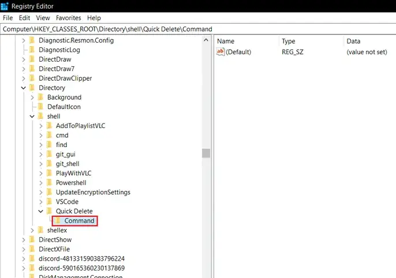
Task: Open the Edit menu
Action: coord(24,18)
